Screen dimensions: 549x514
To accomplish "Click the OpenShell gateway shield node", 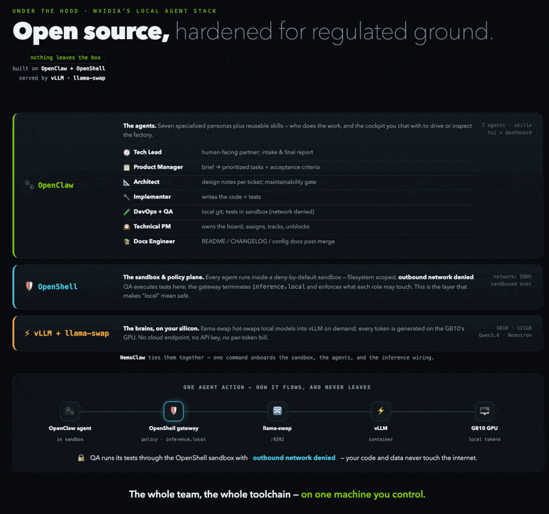I will [174, 411].
